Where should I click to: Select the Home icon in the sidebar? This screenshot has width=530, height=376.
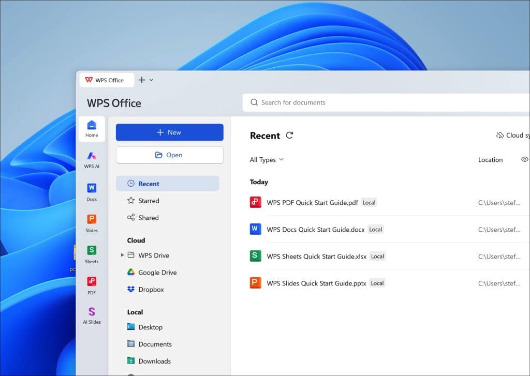[x=92, y=128]
